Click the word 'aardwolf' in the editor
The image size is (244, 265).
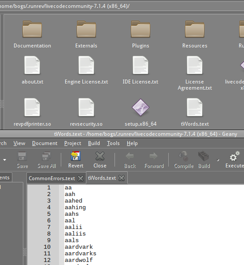[79, 260]
